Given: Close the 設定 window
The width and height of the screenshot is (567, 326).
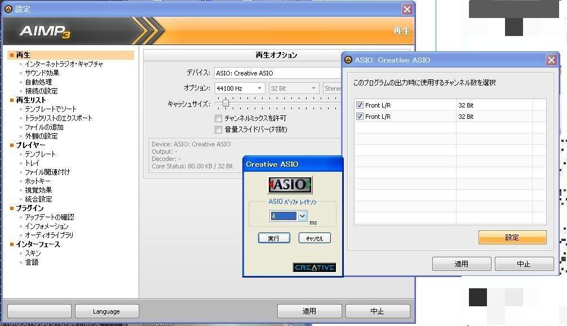Looking at the screenshot, I should [x=407, y=9].
